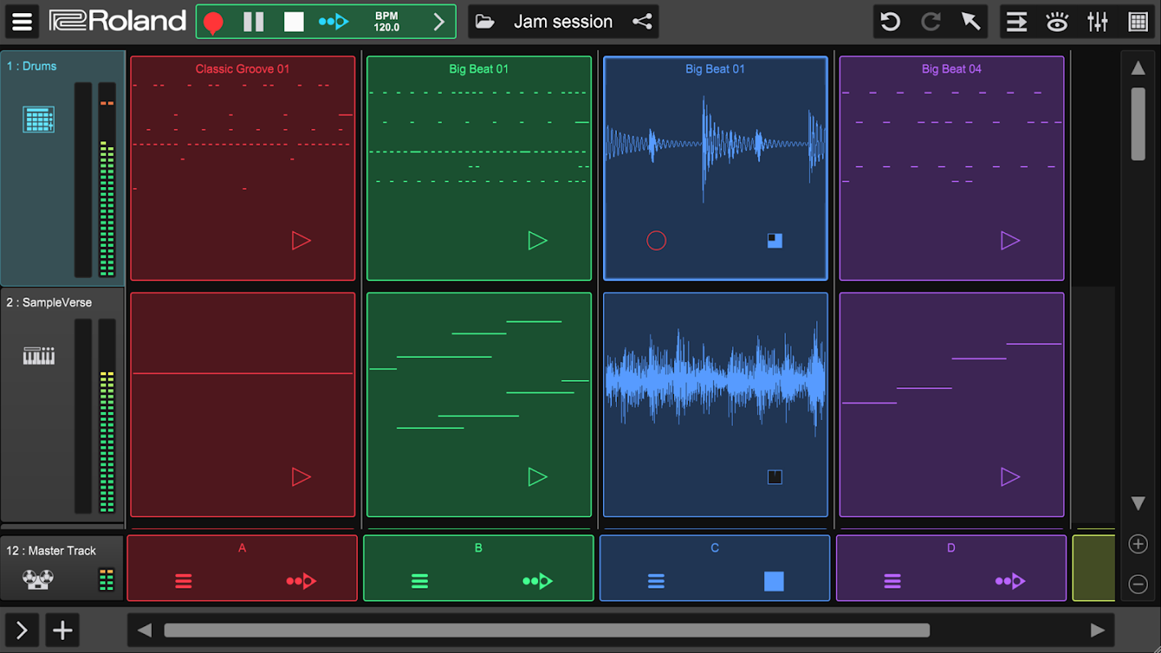This screenshot has height=653, width=1161.
Task: Play the red SampleVerse clip
Action: tap(301, 476)
